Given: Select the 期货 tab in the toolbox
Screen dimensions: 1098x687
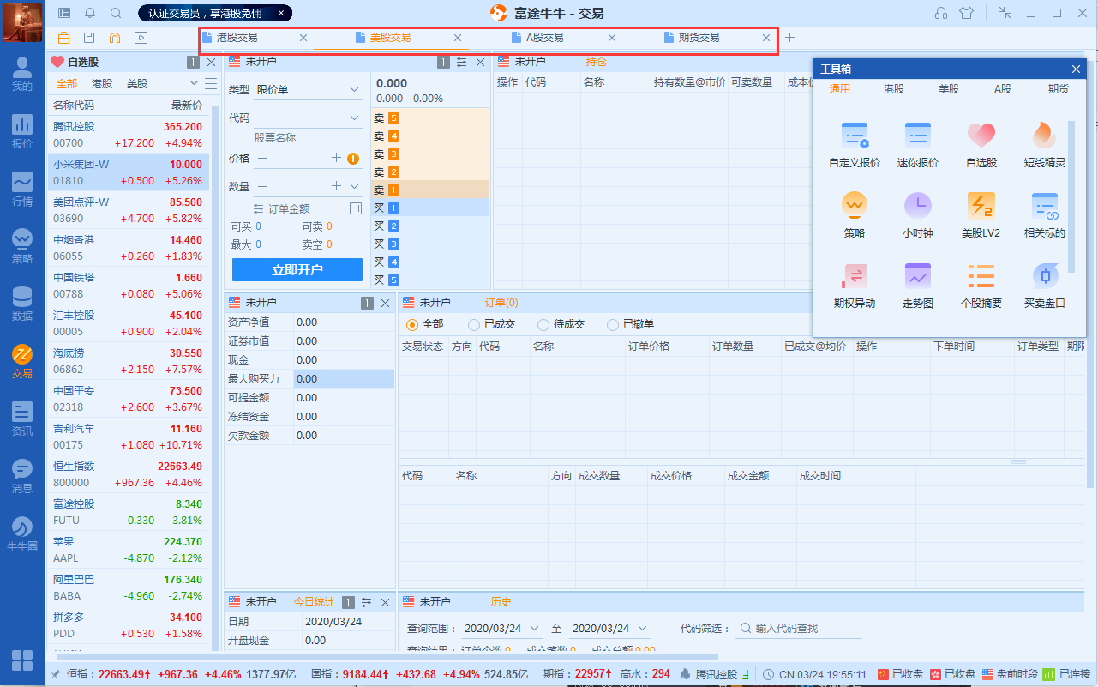Looking at the screenshot, I should (x=1059, y=88).
